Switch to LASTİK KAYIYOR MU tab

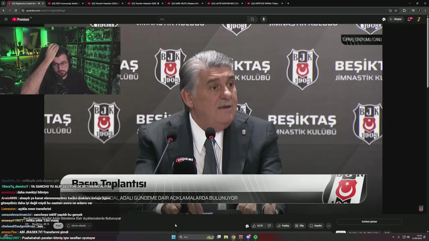tap(225, 3)
